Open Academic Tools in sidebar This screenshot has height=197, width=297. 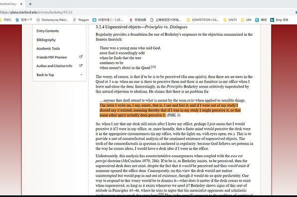48,48
